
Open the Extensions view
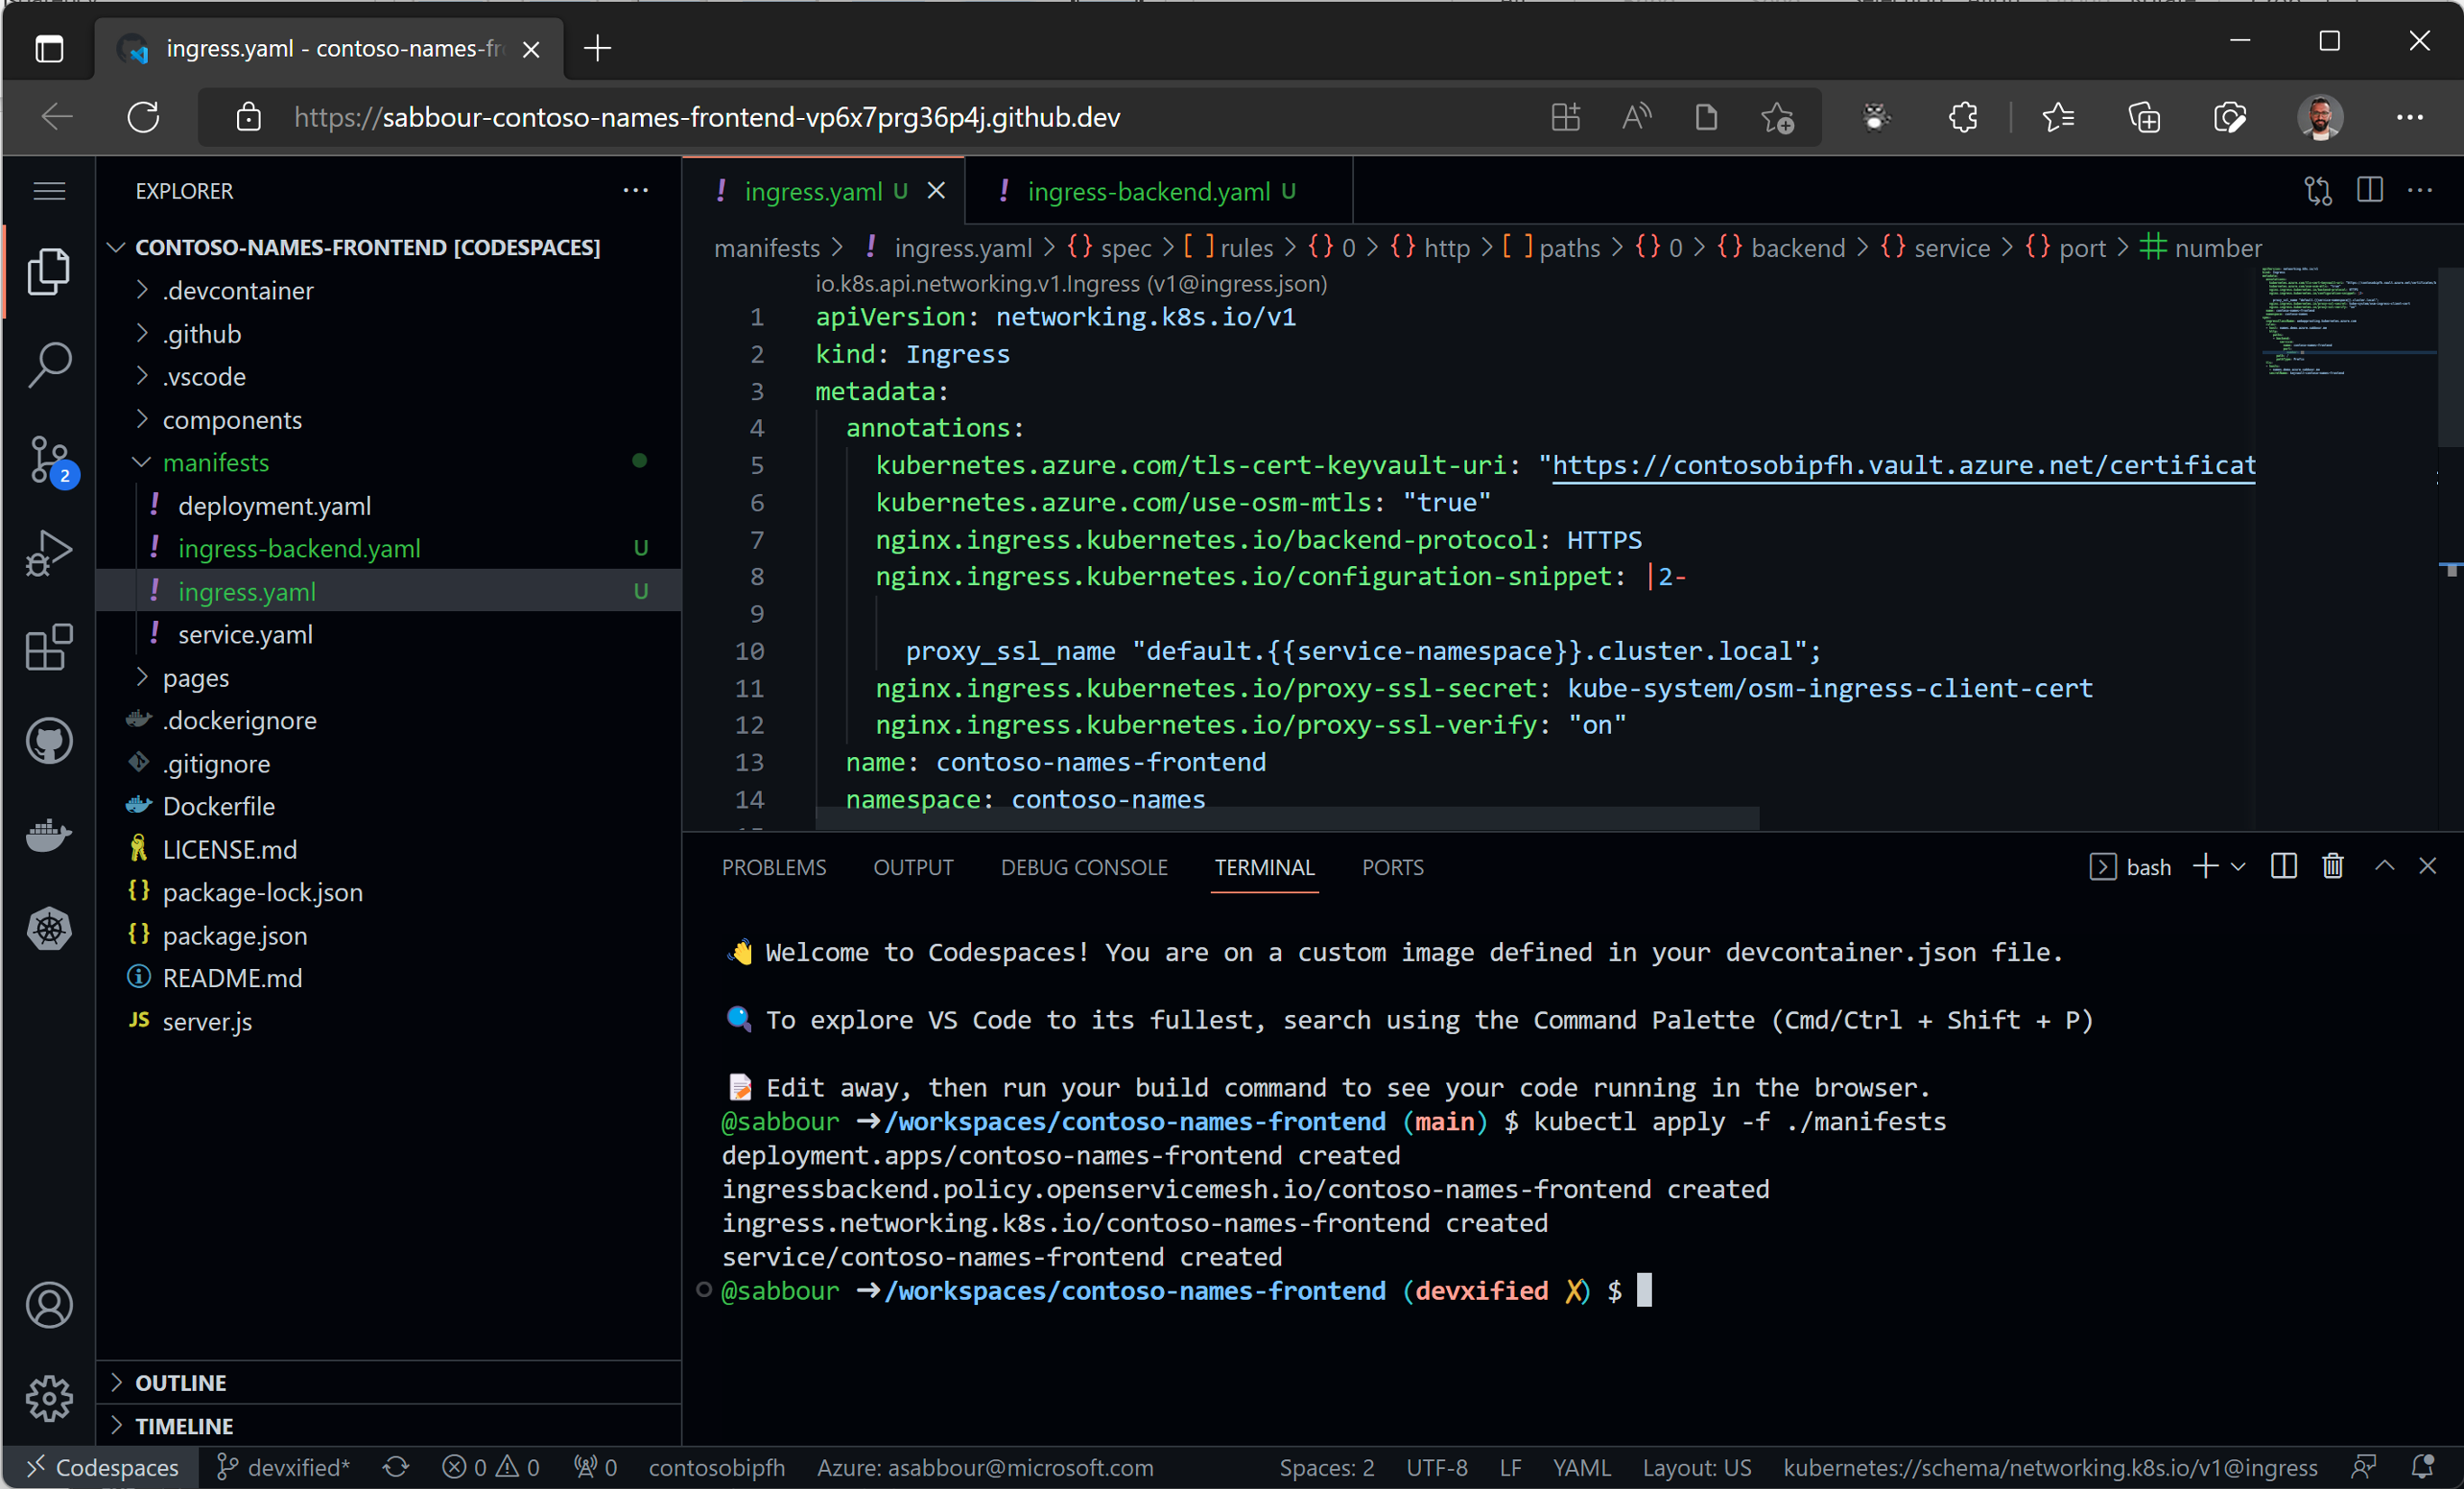(49, 648)
